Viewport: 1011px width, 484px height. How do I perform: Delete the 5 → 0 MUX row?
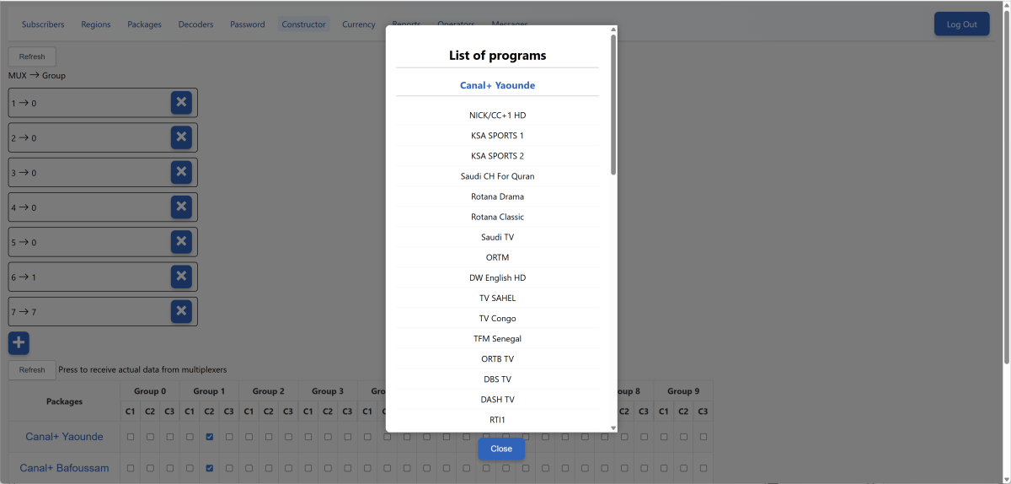coord(181,242)
